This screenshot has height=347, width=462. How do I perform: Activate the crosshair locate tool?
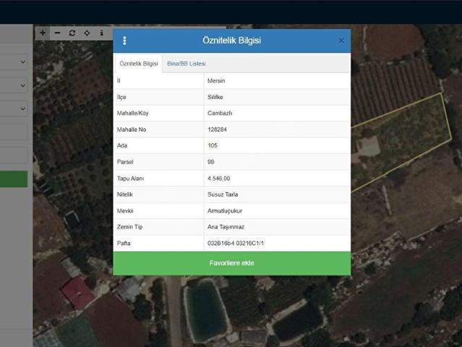click(x=87, y=33)
